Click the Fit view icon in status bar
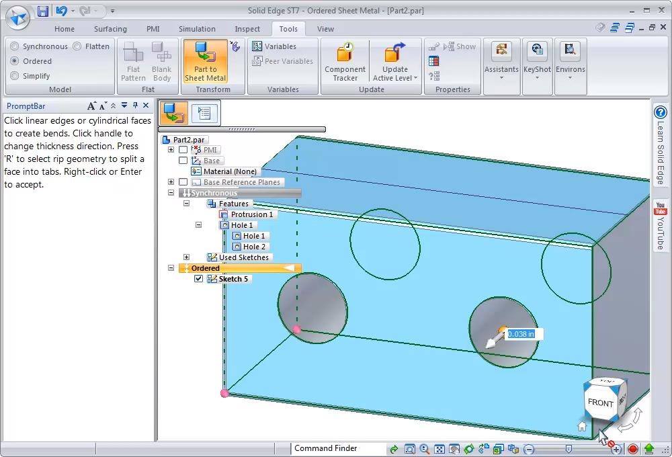This screenshot has width=672, height=457. tap(439, 449)
